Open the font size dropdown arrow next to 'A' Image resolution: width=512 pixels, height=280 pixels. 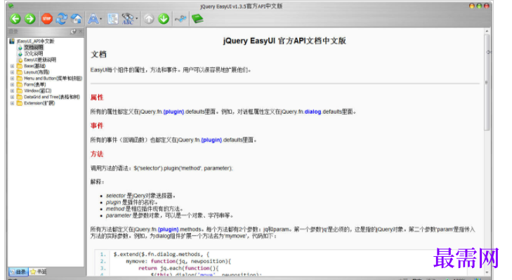tap(101, 19)
